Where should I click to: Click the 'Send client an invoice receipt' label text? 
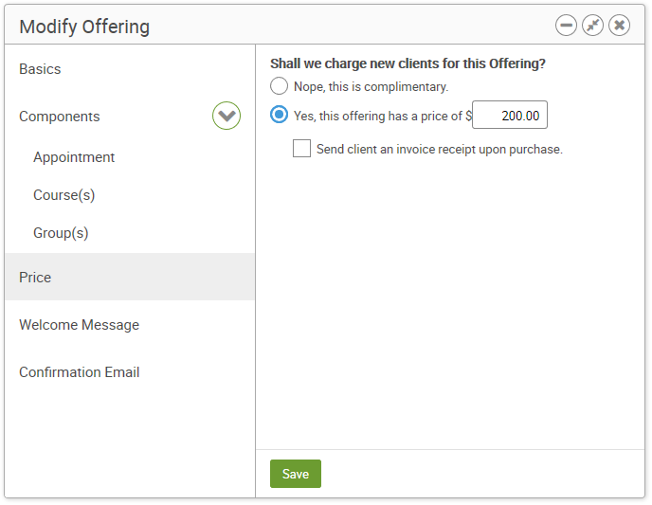coord(440,149)
